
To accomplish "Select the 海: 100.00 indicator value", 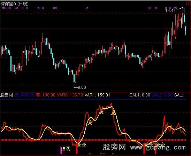I will [x=45, y=95].
